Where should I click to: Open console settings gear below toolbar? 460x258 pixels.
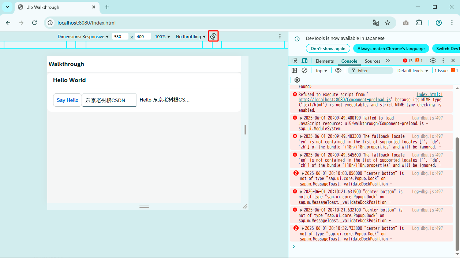(297, 80)
